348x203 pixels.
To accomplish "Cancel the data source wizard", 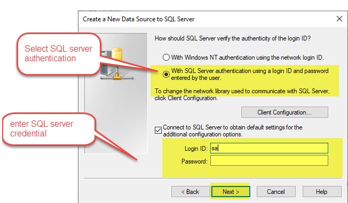I will 276,192.
